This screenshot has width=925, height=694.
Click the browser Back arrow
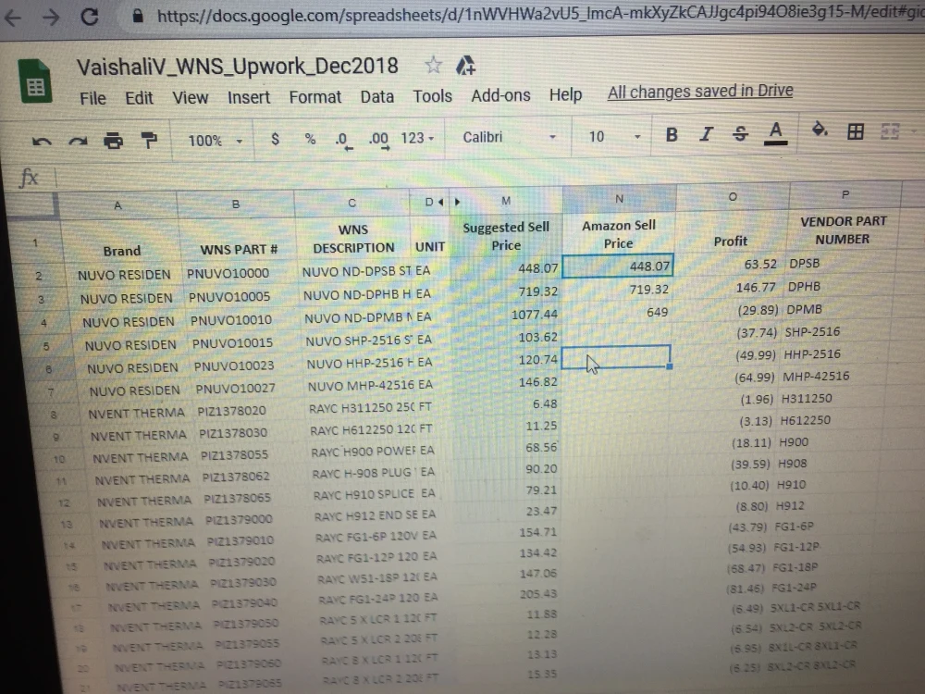click(12, 18)
